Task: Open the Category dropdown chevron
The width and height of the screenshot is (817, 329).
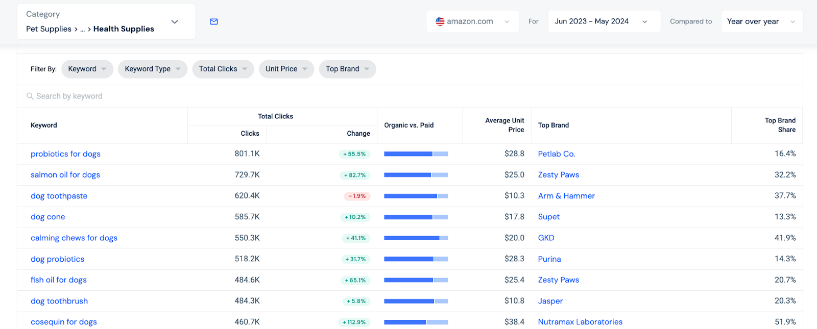Action: pyautogui.click(x=175, y=22)
